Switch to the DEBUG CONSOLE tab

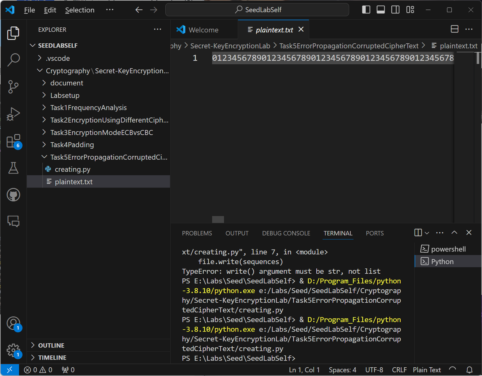tap(286, 233)
